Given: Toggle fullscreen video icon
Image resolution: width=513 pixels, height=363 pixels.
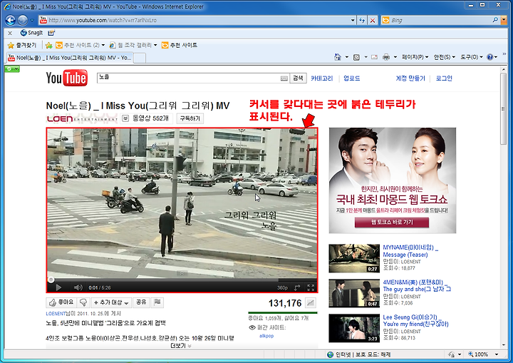Looking at the screenshot, I should (x=311, y=287).
